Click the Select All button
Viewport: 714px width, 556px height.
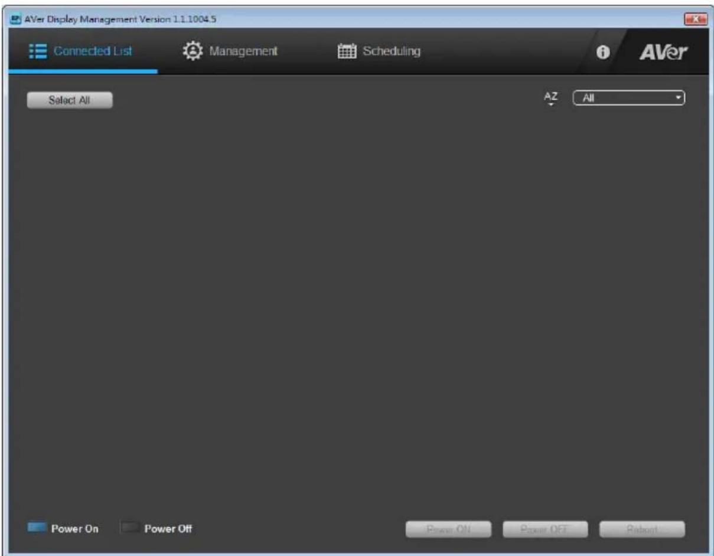tap(70, 100)
